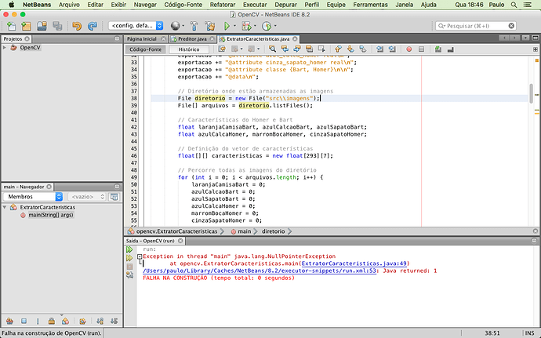This screenshot has width=541, height=338.
Task: Click the Find Selection magnifier icon
Action: coord(272,49)
